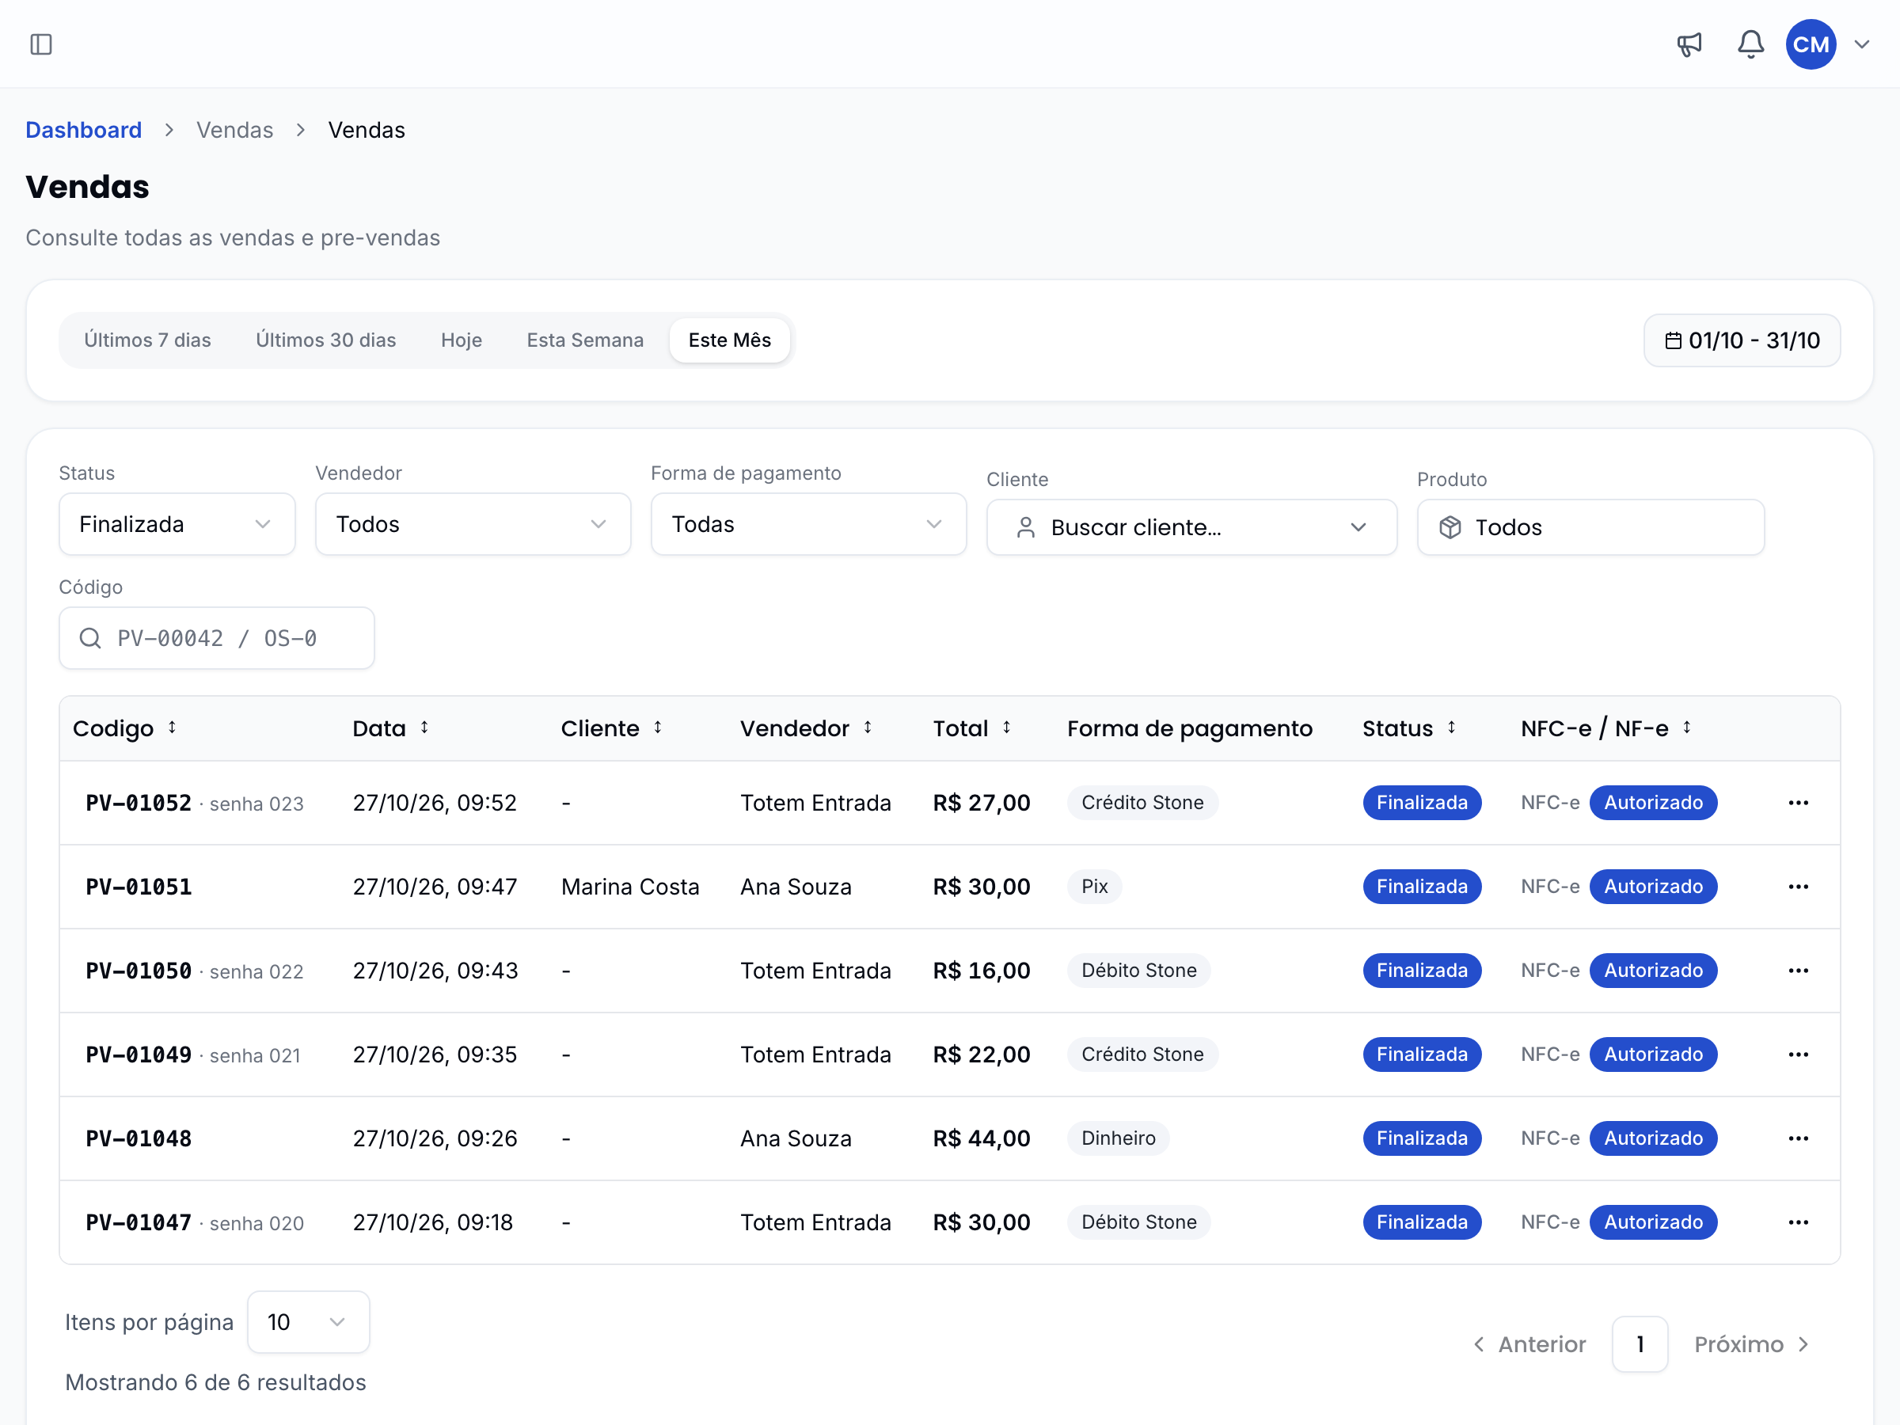Expand the user menu chevron
Image resolution: width=1900 pixels, height=1425 pixels.
(1862, 44)
